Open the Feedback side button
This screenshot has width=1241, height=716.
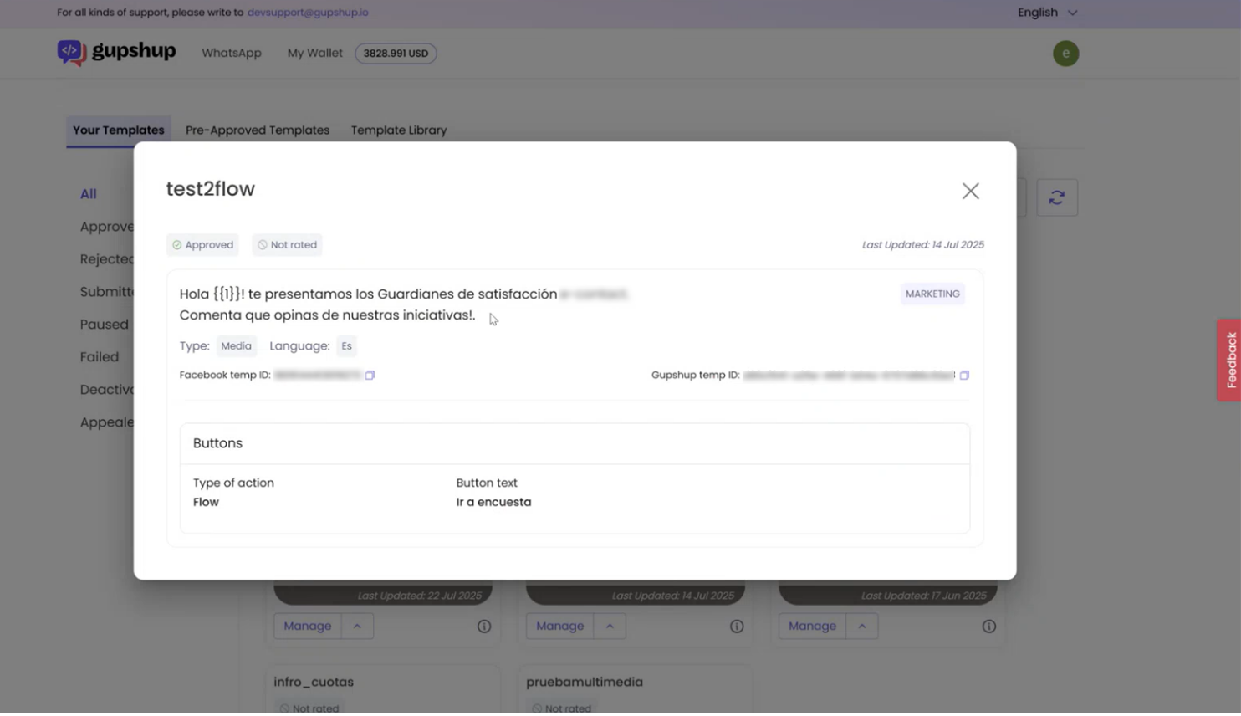click(1229, 360)
